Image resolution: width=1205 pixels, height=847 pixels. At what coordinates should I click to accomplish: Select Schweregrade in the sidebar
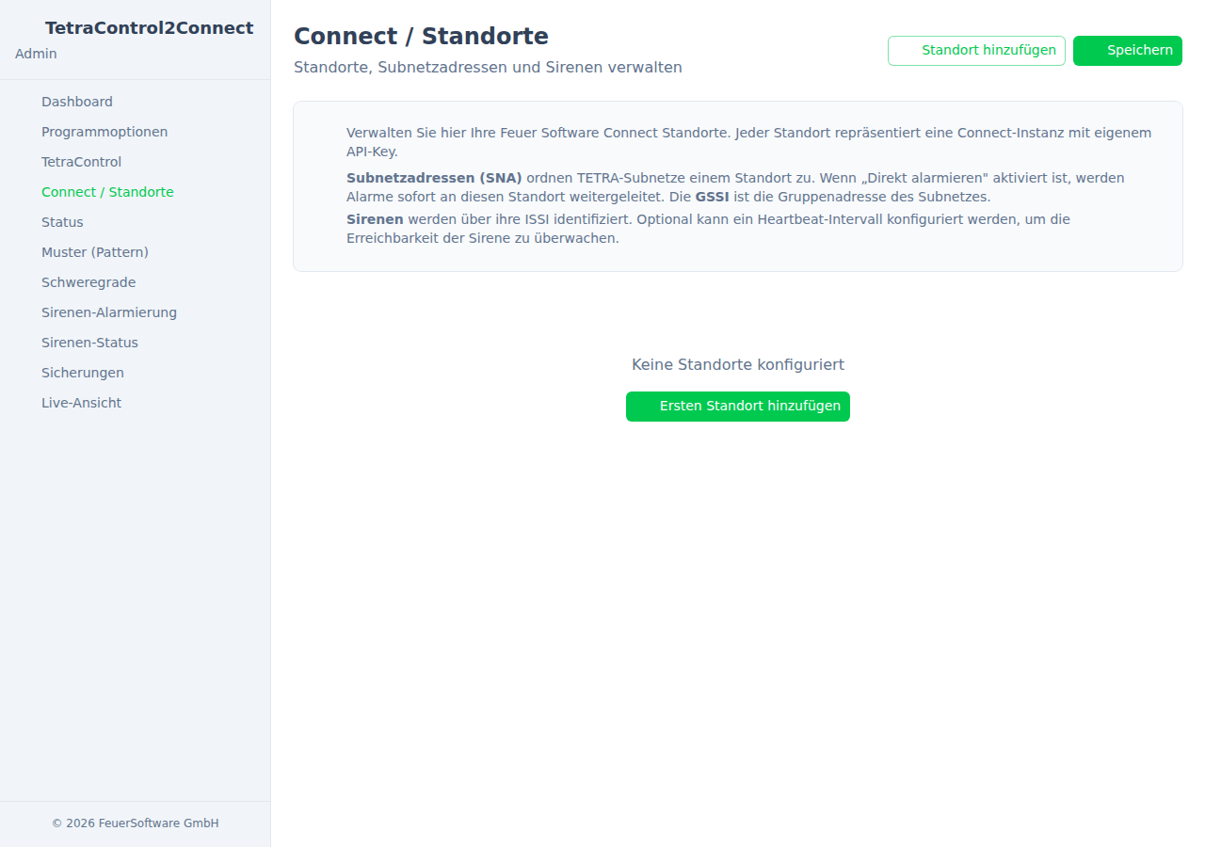(x=88, y=282)
